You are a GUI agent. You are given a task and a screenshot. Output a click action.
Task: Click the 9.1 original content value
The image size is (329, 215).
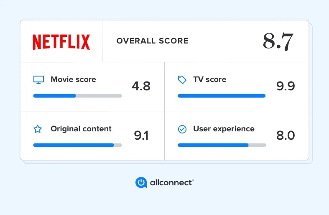click(x=141, y=136)
